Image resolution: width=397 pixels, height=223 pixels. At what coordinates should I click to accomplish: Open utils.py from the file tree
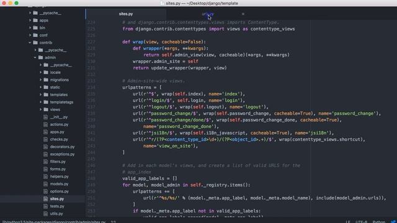pos(56,214)
